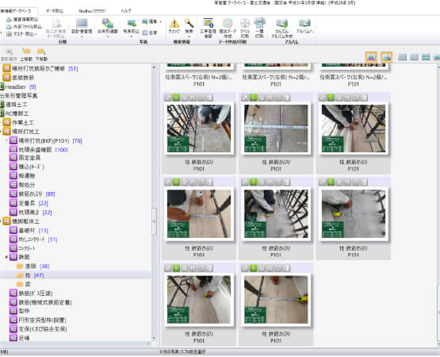Select the 写真情報データベース ribbon tab
Screen dimensions: 440x357
15,11
